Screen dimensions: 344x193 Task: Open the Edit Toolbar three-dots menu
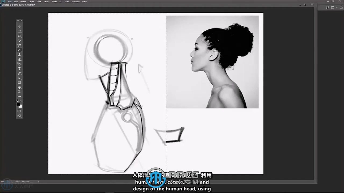coord(19,96)
